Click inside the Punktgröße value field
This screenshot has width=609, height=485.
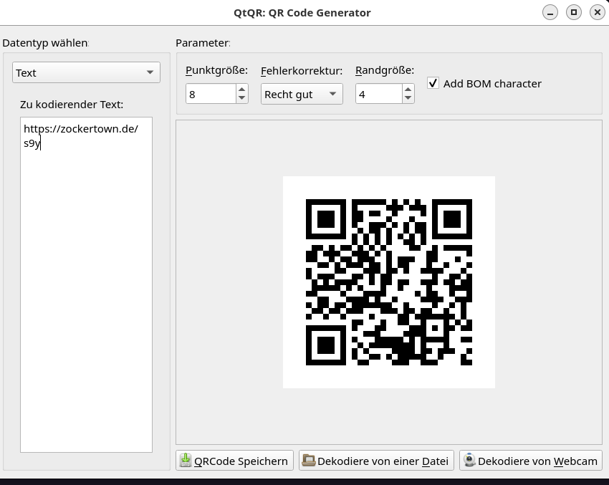(x=211, y=94)
